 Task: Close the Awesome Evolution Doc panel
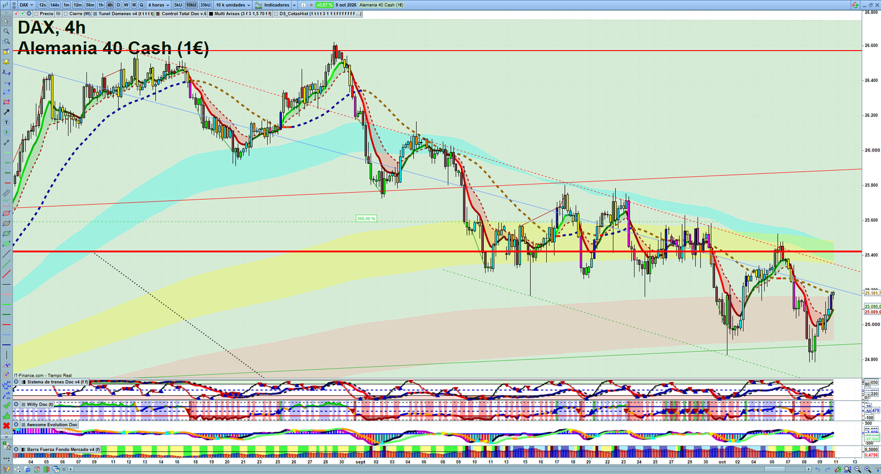tap(17, 424)
